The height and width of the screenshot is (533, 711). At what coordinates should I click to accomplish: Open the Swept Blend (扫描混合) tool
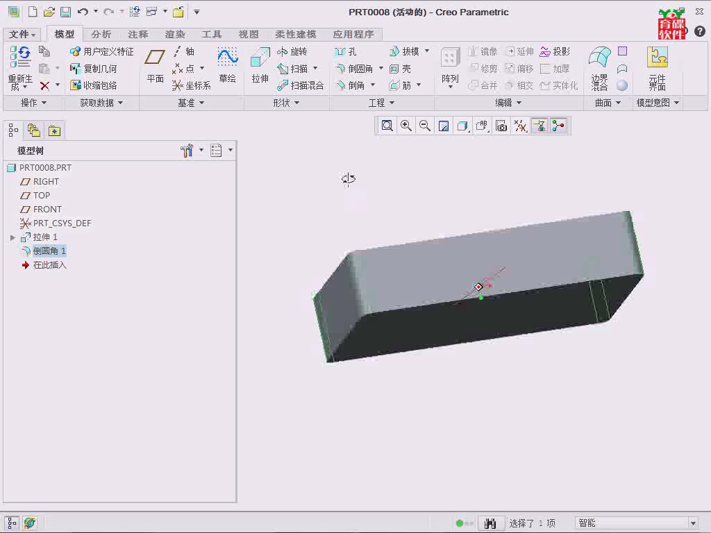click(300, 85)
